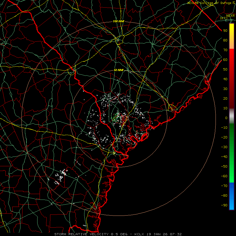Select the "-80" value on the velocity scale
Screen dimensions: 236x236
[x=224, y=196]
